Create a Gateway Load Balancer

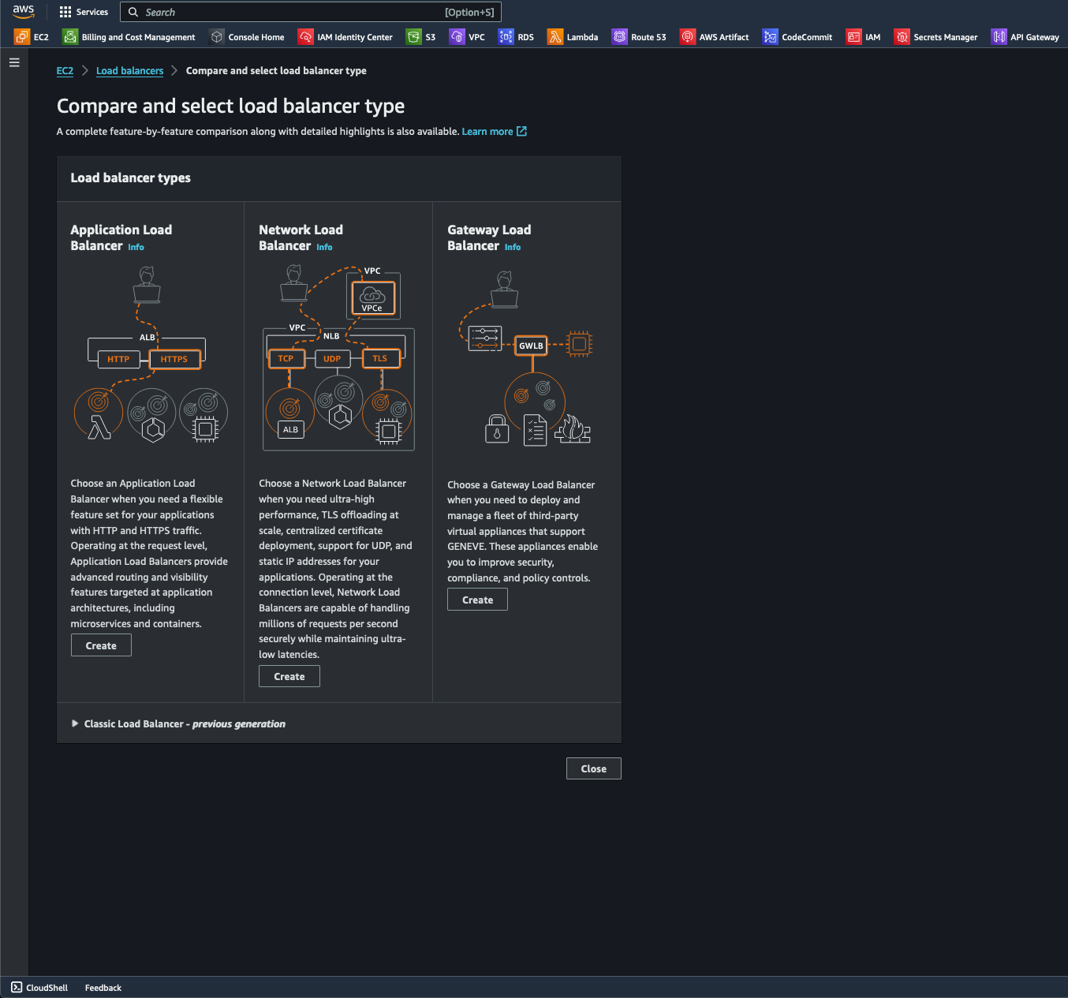coord(478,600)
